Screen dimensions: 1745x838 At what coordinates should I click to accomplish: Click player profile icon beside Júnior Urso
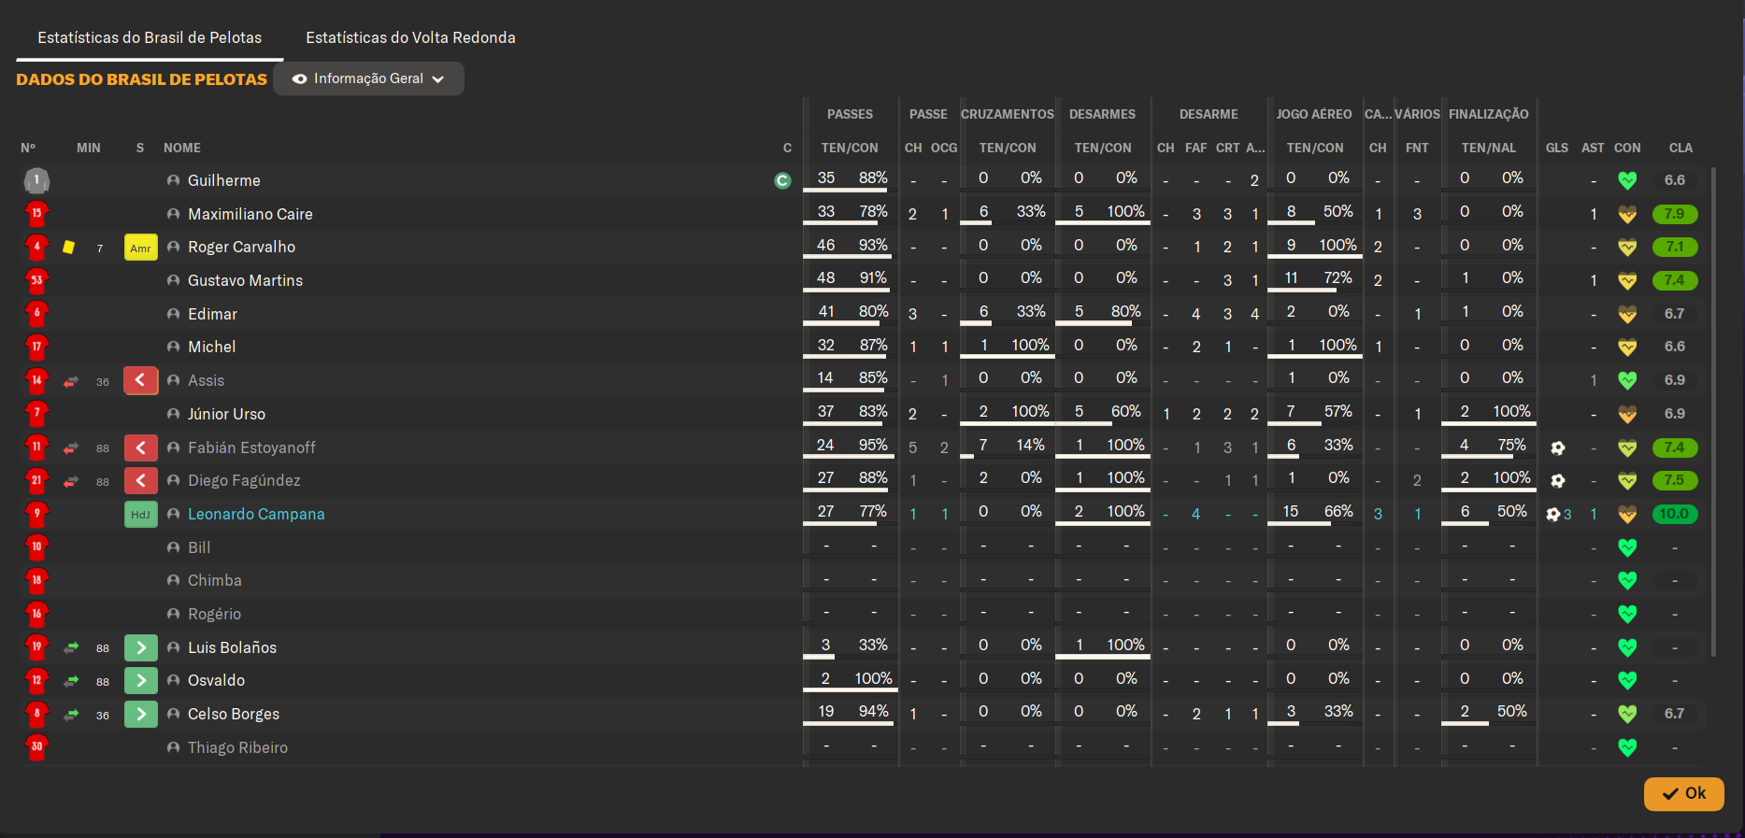pos(173,414)
